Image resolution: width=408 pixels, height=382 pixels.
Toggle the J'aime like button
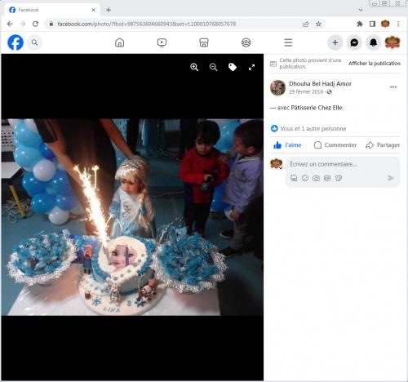[287, 145]
